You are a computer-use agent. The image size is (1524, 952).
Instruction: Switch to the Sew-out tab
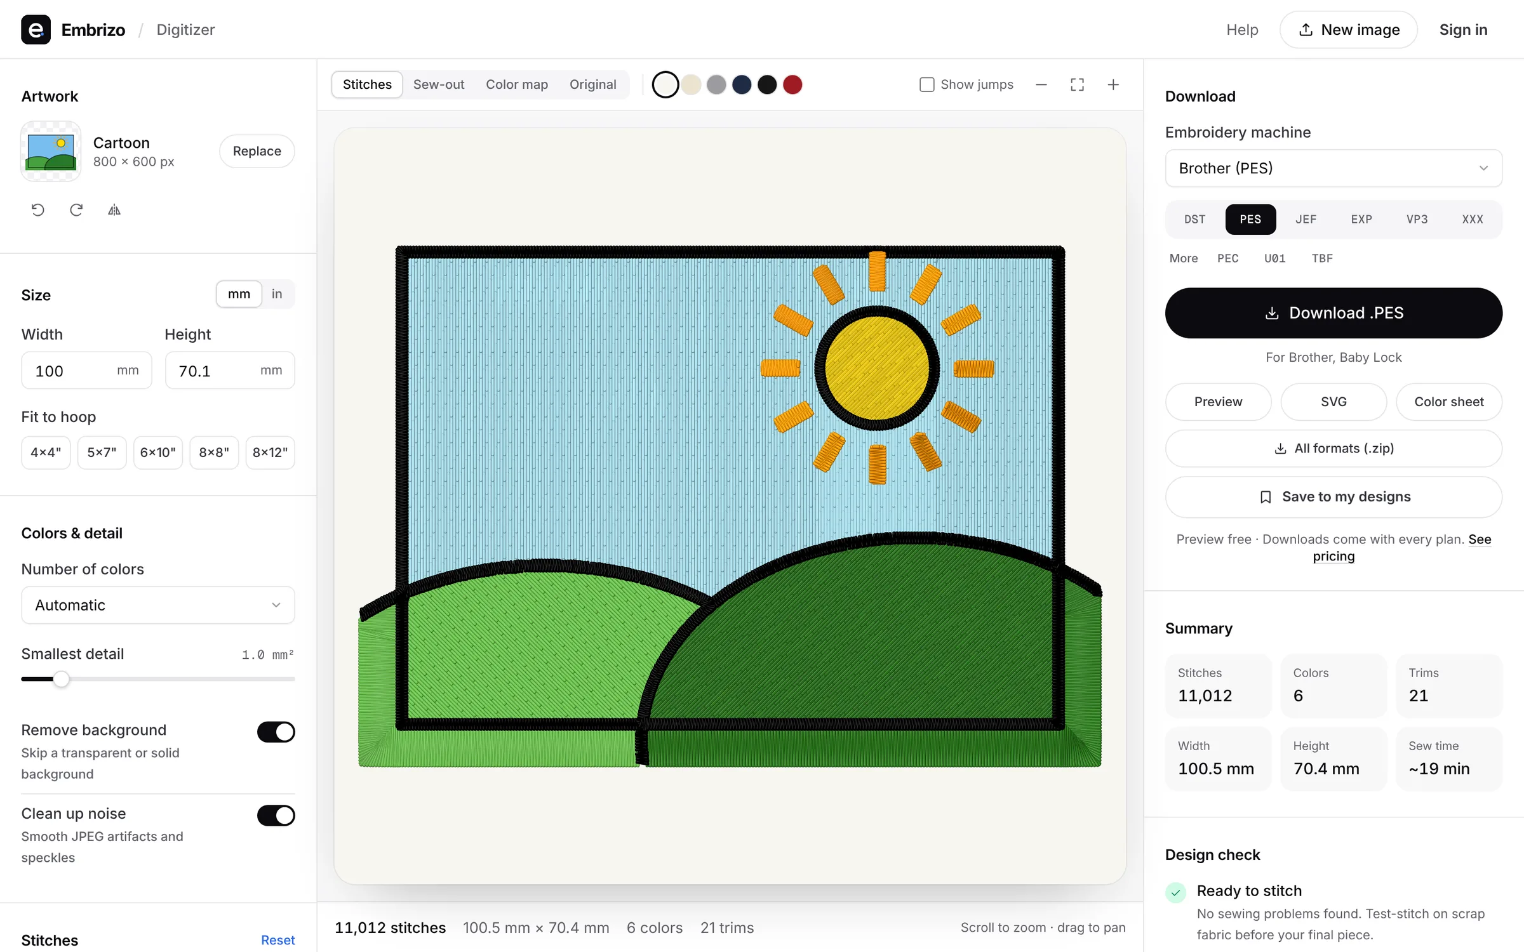coord(439,84)
